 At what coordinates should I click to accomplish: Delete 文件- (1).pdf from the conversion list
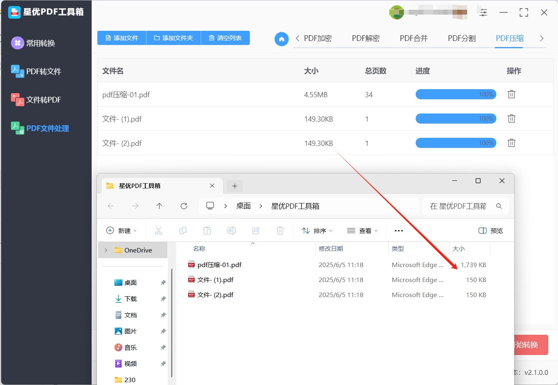[x=511, y=119]
